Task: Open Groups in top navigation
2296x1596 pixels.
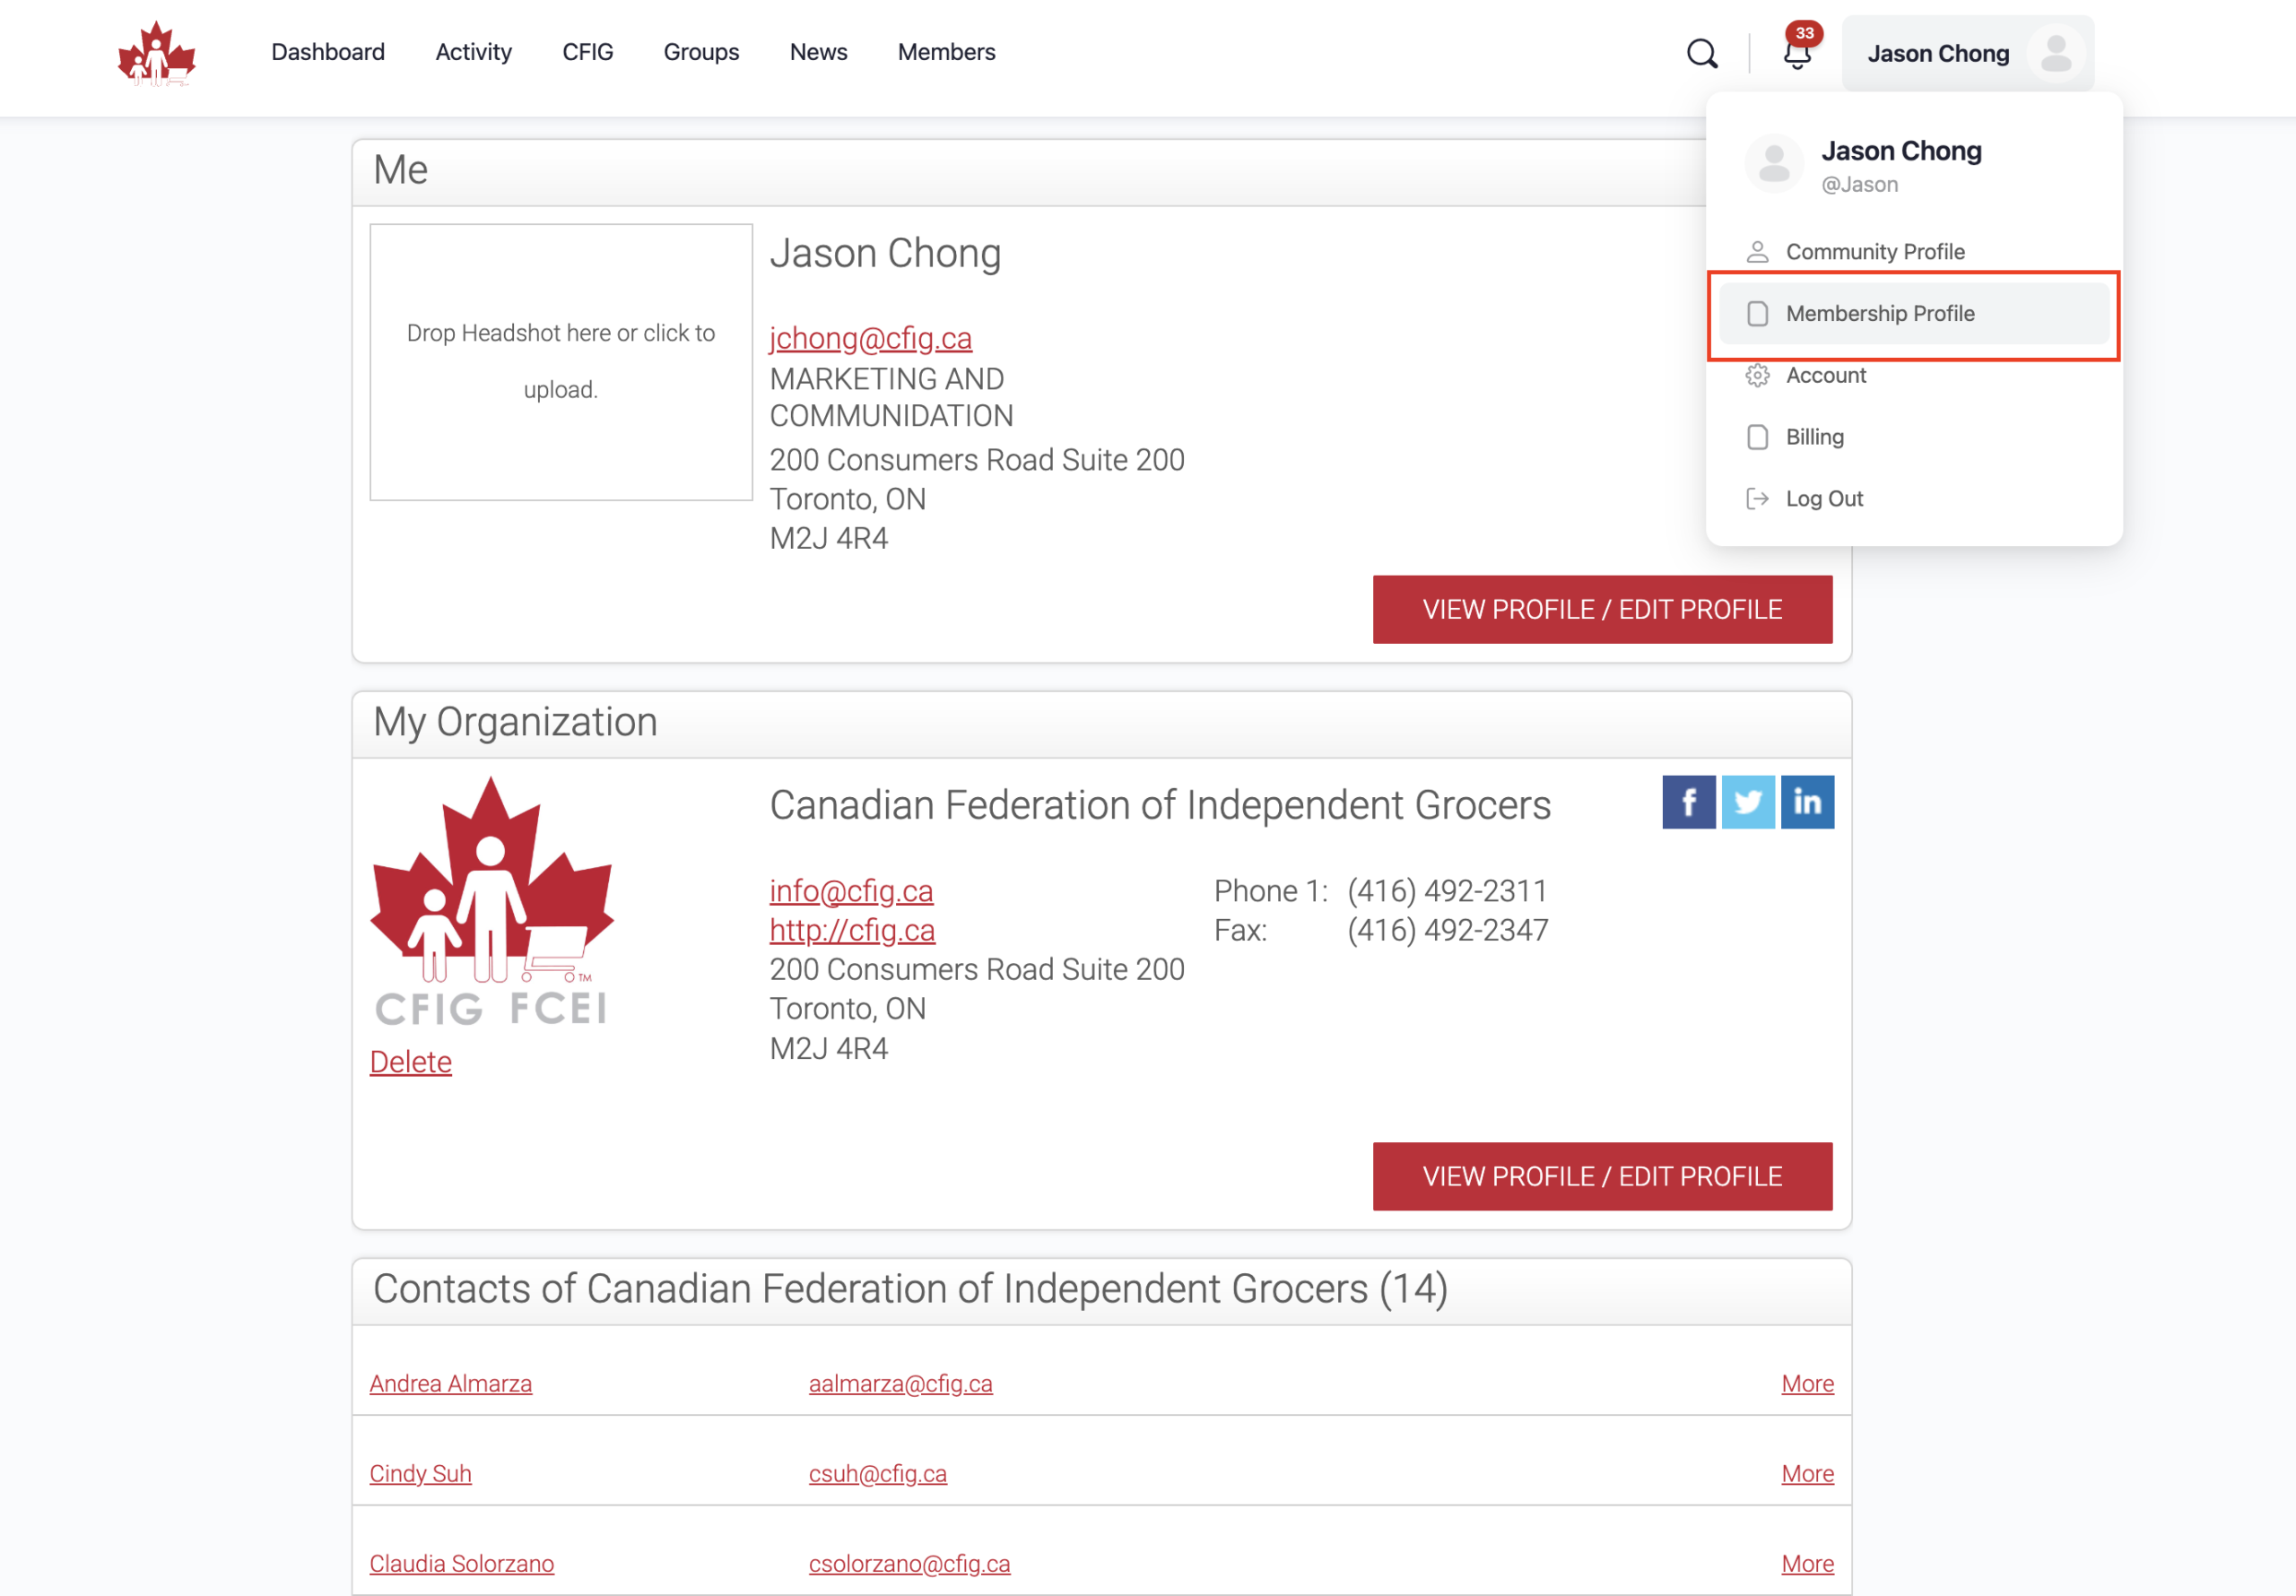Action: 701,52
